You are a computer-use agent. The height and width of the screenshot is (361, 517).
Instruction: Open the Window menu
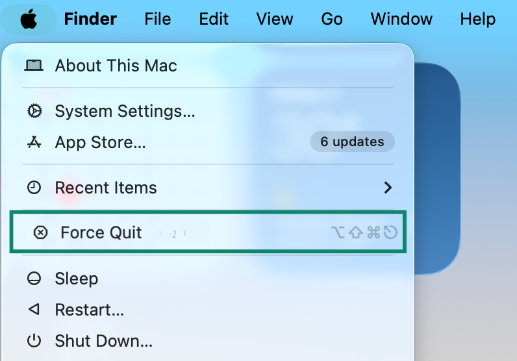[401, 19]
